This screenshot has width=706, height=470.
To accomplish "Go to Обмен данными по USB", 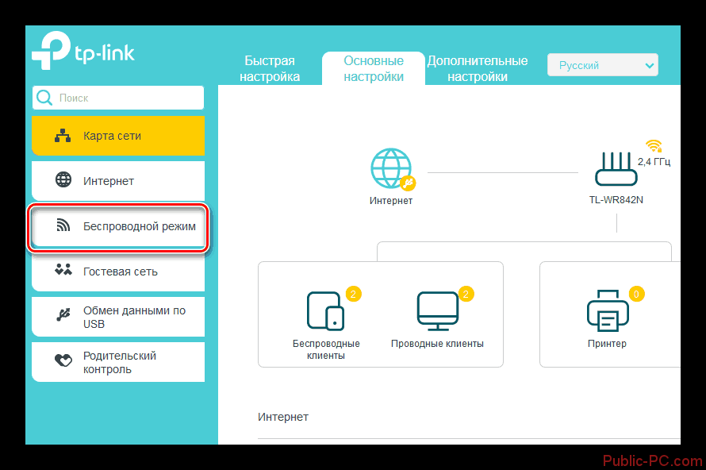I will pos(118,317).
